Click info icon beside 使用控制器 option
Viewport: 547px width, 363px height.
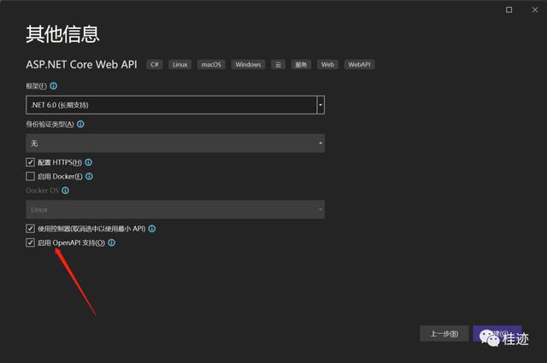point(152,229)
